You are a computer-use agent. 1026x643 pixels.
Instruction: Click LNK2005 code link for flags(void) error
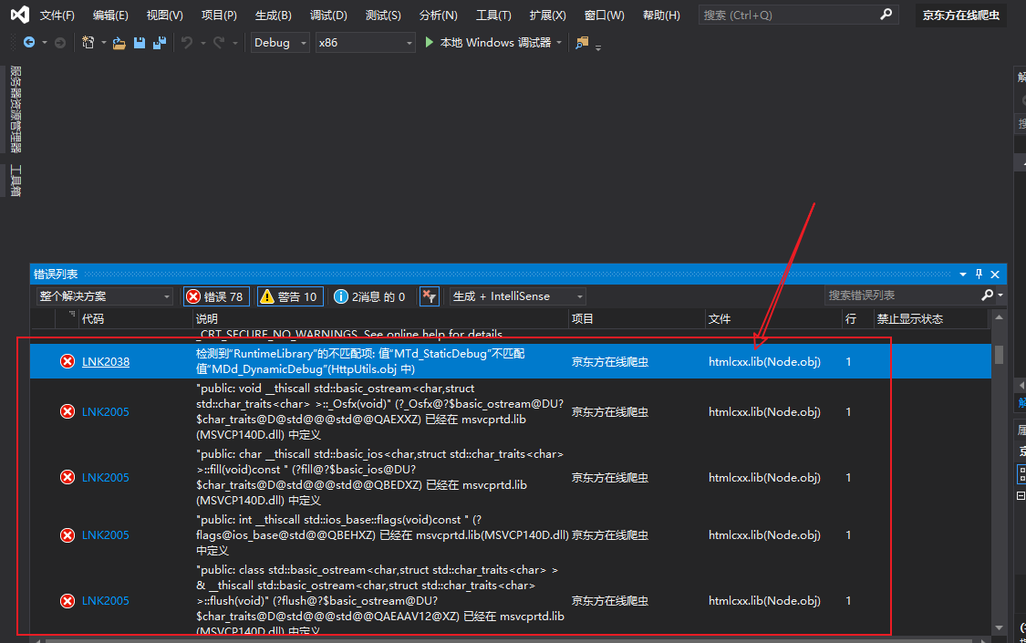coord(106,535)
